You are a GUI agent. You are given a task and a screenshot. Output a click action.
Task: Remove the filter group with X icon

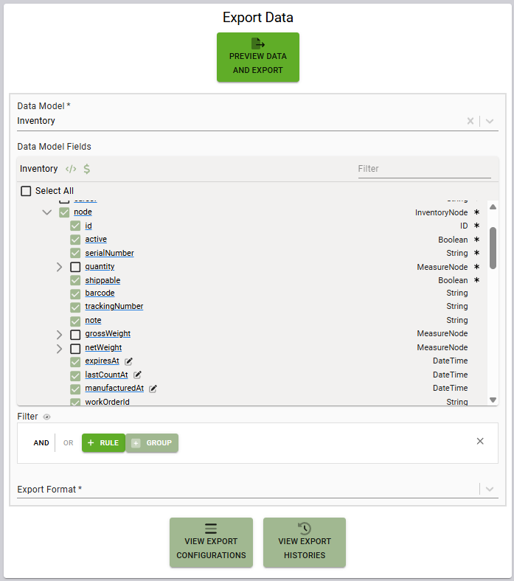click(x=480, y=441)
